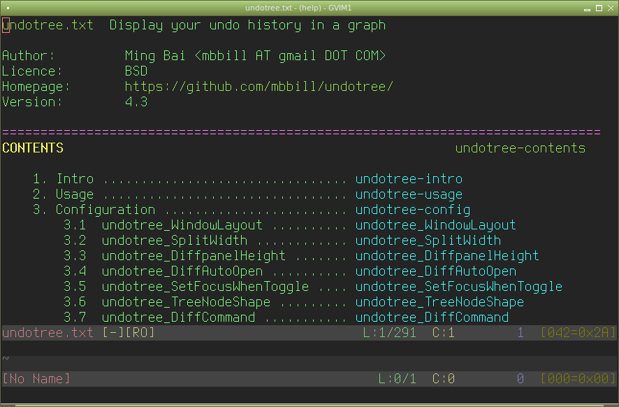Click L:1/291 in help status line
Image resolution: width=619 pixels, height=407 pixels.
coord(389,333)
